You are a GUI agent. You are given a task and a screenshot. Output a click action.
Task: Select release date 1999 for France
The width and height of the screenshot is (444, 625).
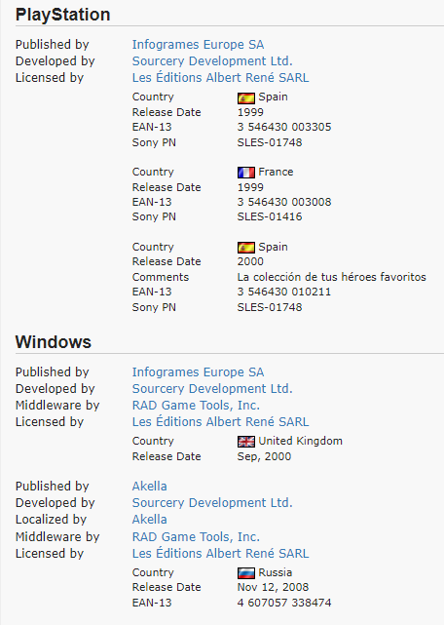(250, 187)
